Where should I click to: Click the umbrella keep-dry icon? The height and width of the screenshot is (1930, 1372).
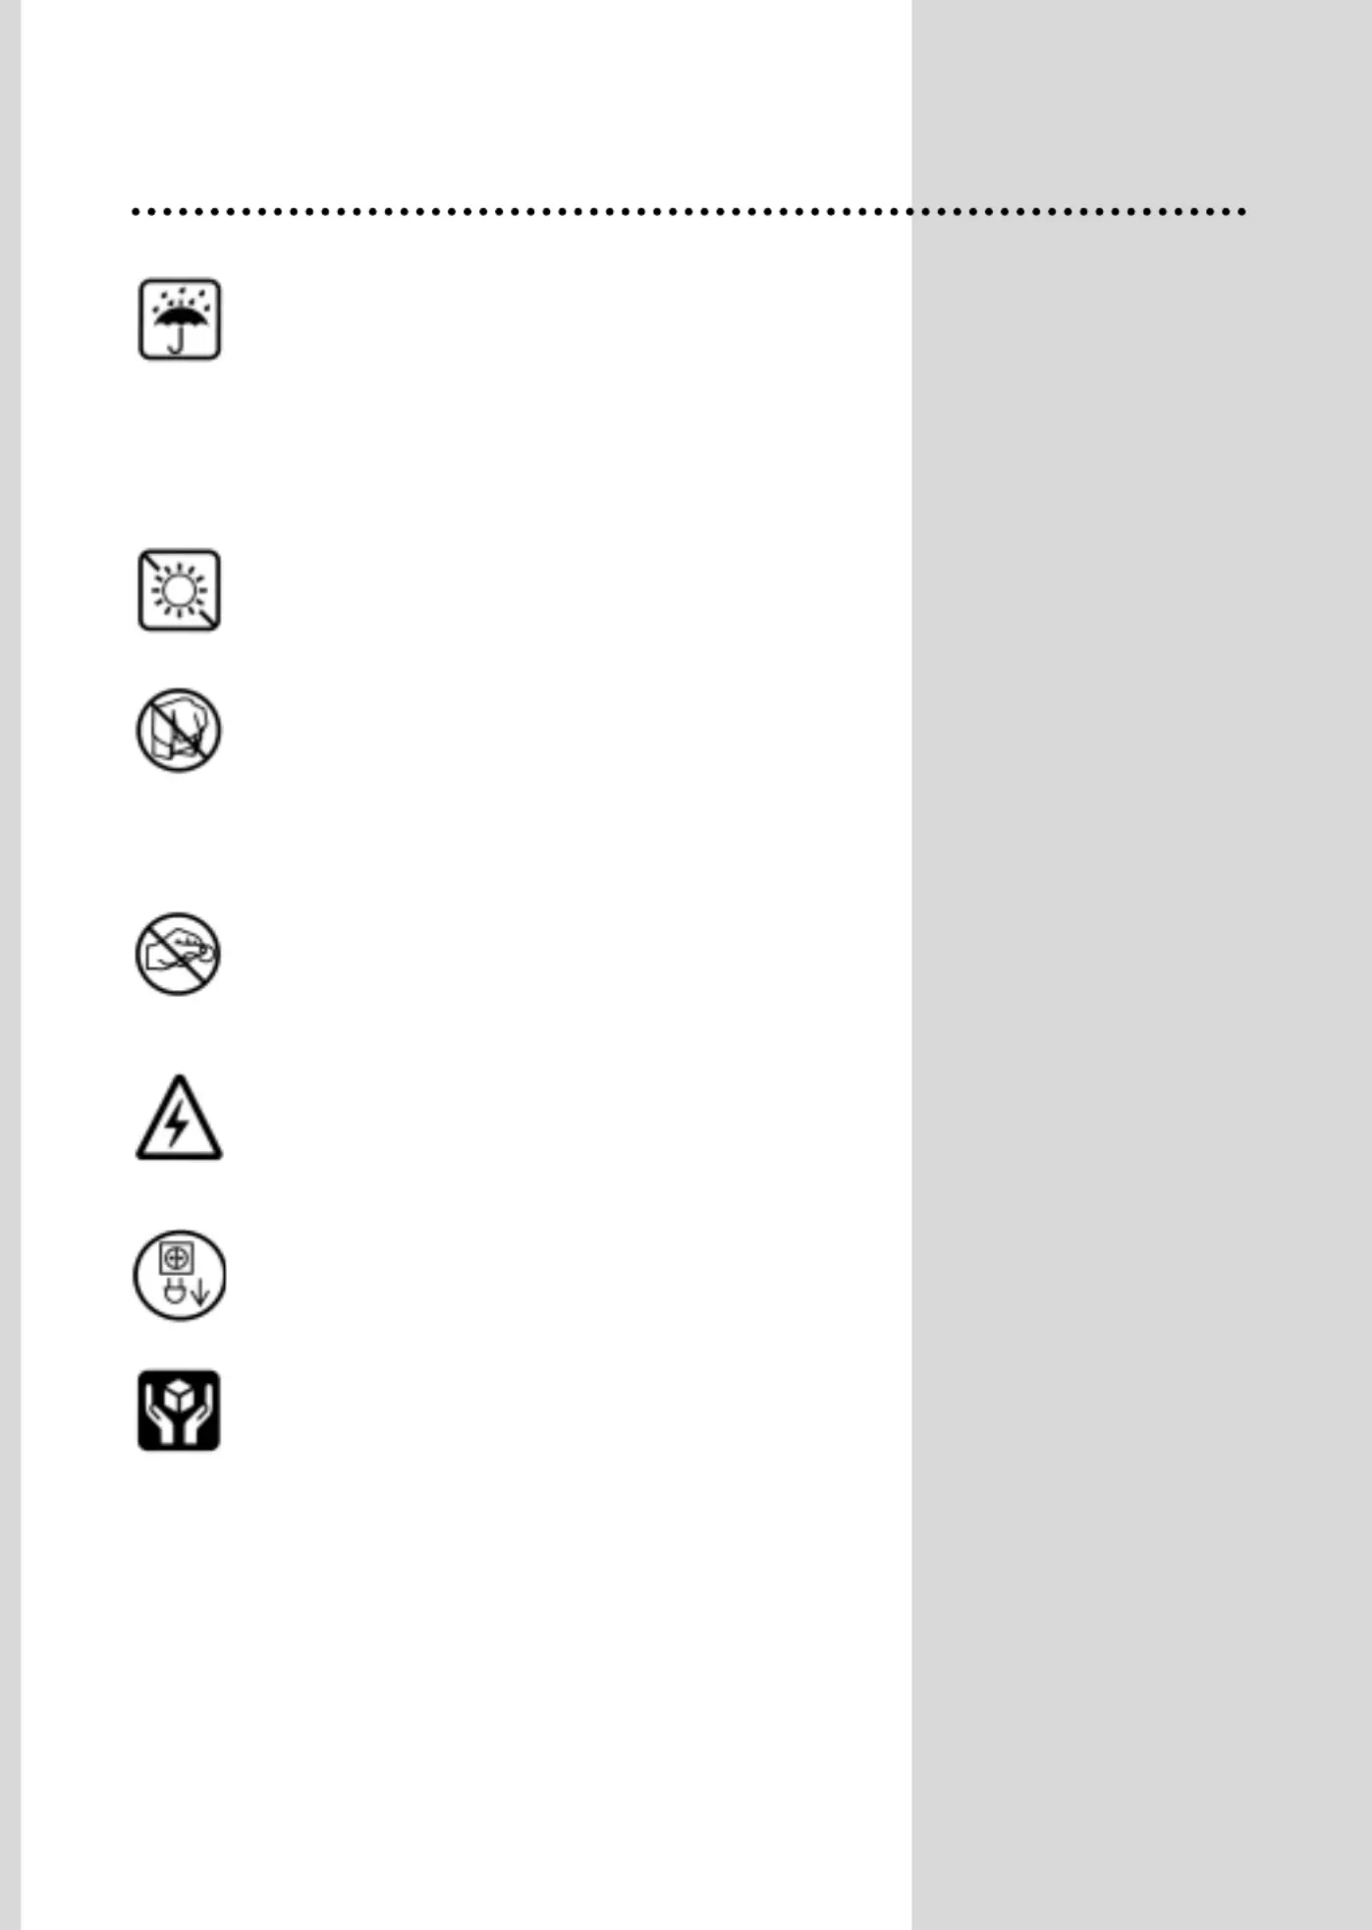tap(180, 319)
